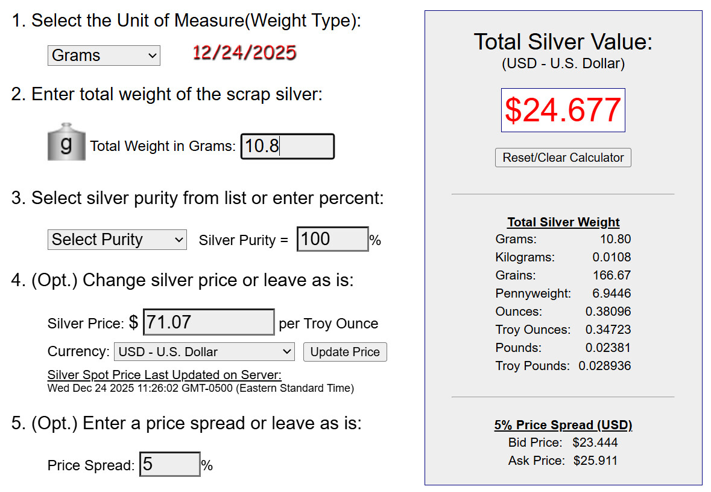Click into the Price Spread field
711x492 pixels.
[x=169, y=465]
